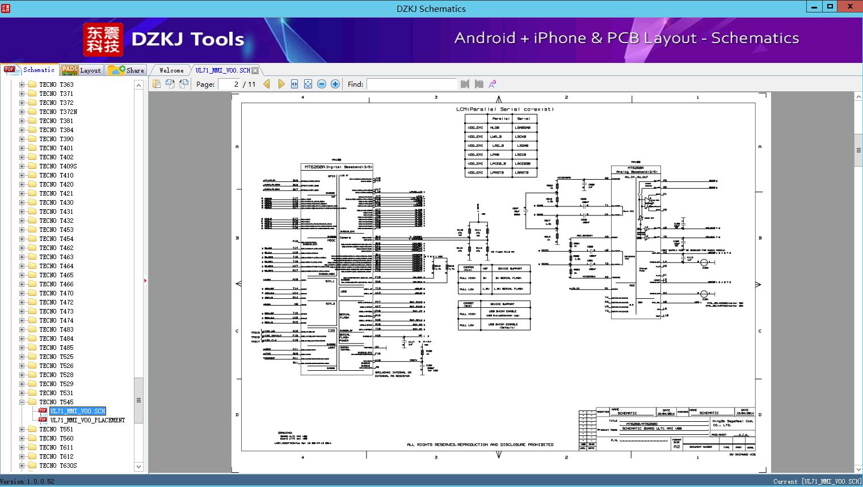
Task: Expand the TECNO T363 folder
Action: coord(22,84)
